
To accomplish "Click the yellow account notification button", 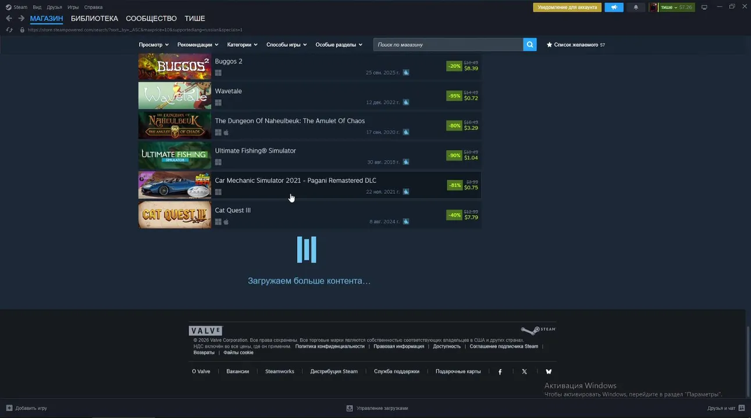I will [x=567, y=8].
